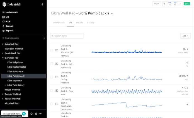Expand the Aries Well Pad node
Screen dimensions: 194x118
pyautogui.click(x=3, y=44)
